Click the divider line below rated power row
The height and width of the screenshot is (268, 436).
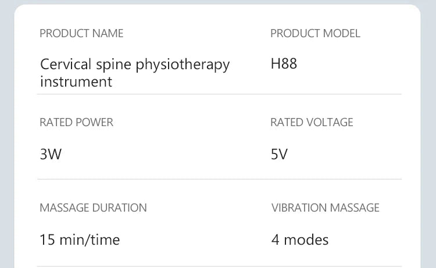[219, 179]
